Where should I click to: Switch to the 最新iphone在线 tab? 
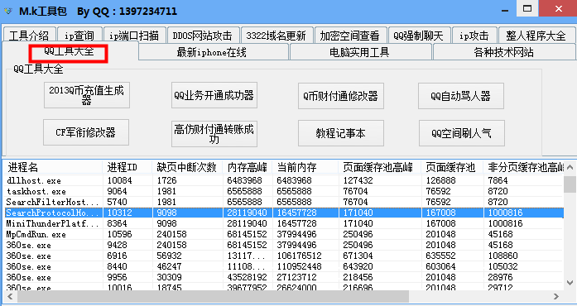pyautogui.click(x=214, y=52)
